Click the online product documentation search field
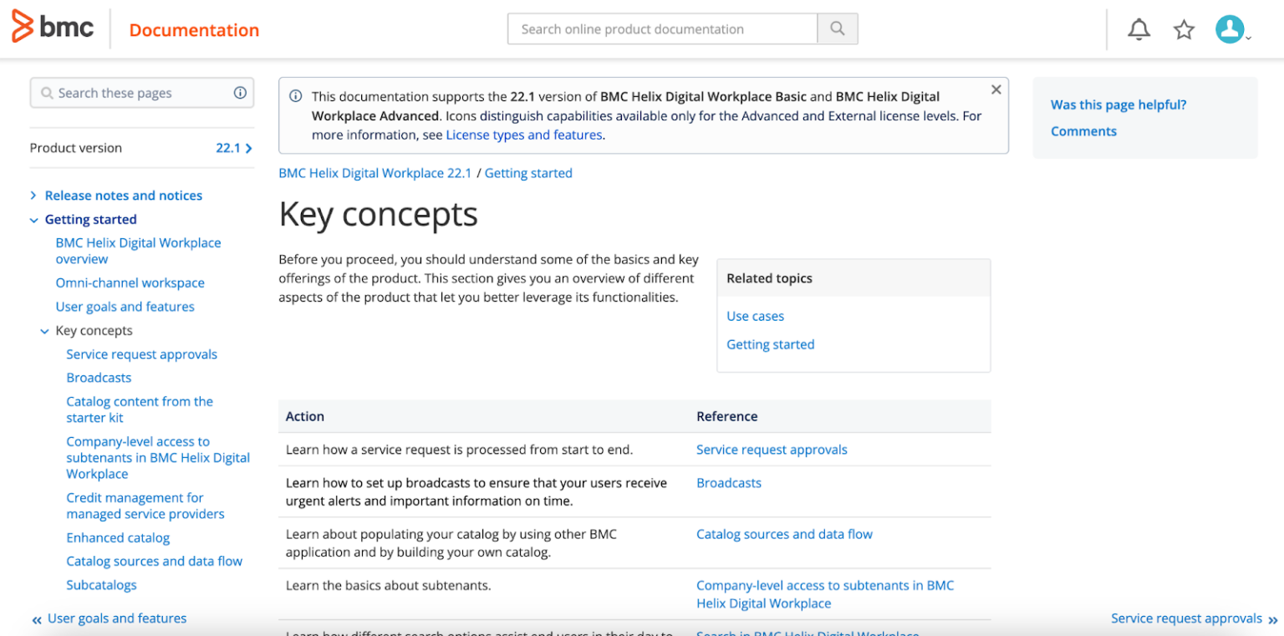This screenshot has width=1284, height=636. point(662,28)
